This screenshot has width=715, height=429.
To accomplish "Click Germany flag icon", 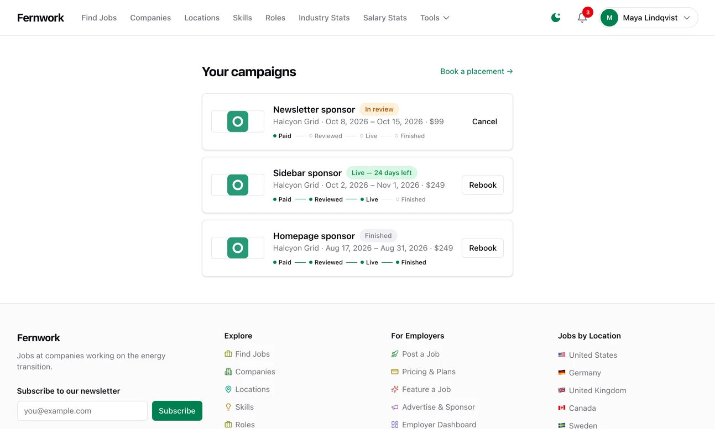I will (x=562, y=373).
